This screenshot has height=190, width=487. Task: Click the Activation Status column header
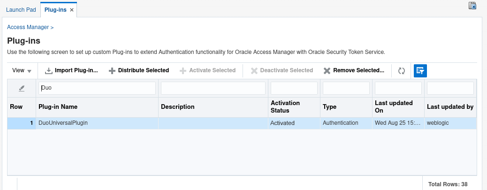[x=285, y=107]
